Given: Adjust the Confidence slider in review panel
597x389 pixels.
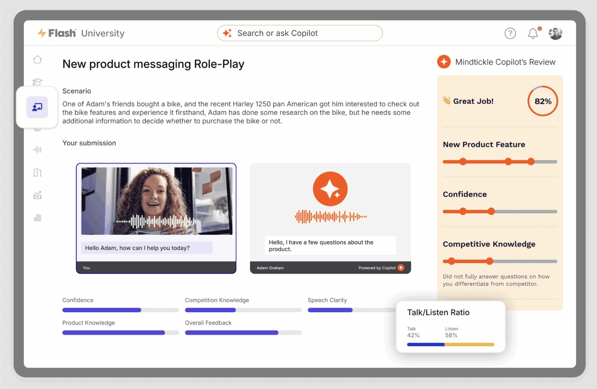Looking at the screenshot, I should click(x=500, y=211).
